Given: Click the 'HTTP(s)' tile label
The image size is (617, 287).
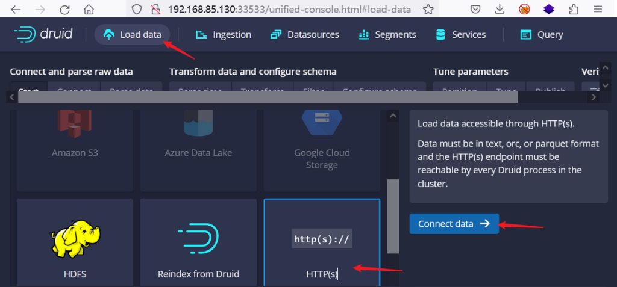Looking at the screenshot, I should (x=322, y=274).
